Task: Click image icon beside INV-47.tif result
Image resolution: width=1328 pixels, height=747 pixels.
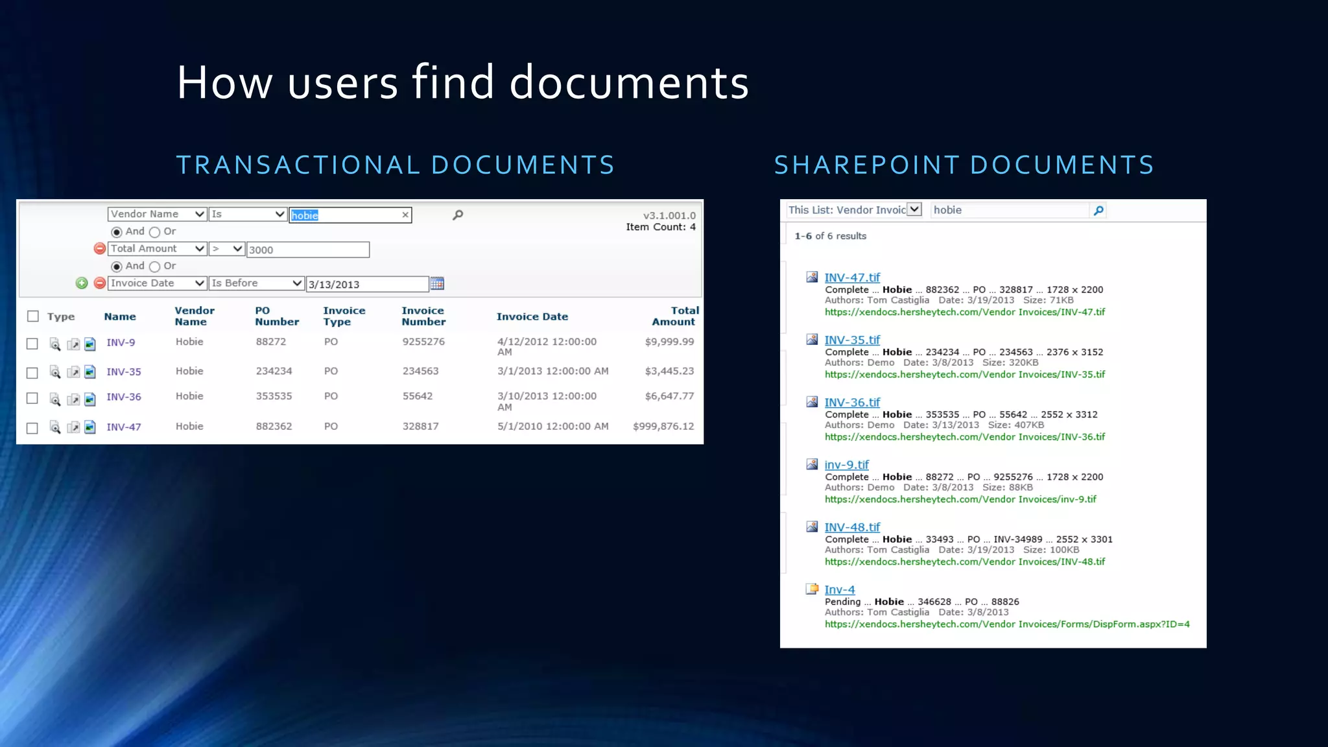Action: pos(812,277)
